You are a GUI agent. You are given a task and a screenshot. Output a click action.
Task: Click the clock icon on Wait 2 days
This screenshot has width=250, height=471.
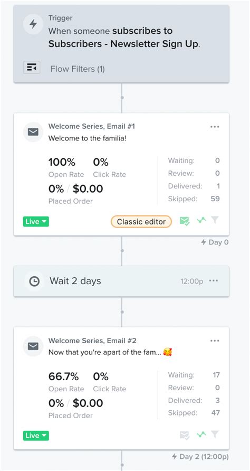click(34, 281)
